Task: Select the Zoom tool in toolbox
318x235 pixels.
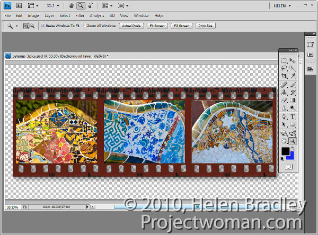Action: [x=293, y=141]
